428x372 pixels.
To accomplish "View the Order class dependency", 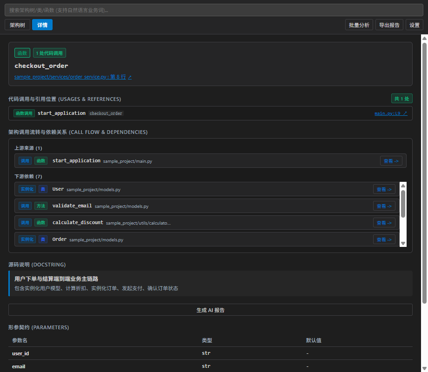I will click(x=384, y=239).
